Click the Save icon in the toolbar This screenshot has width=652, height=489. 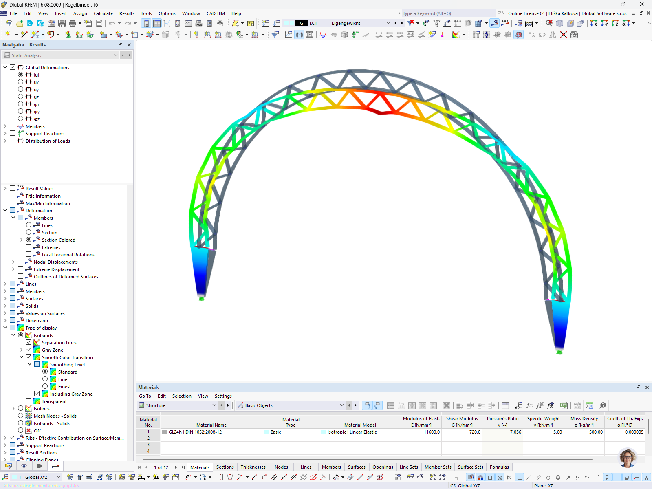pos(62,23)
